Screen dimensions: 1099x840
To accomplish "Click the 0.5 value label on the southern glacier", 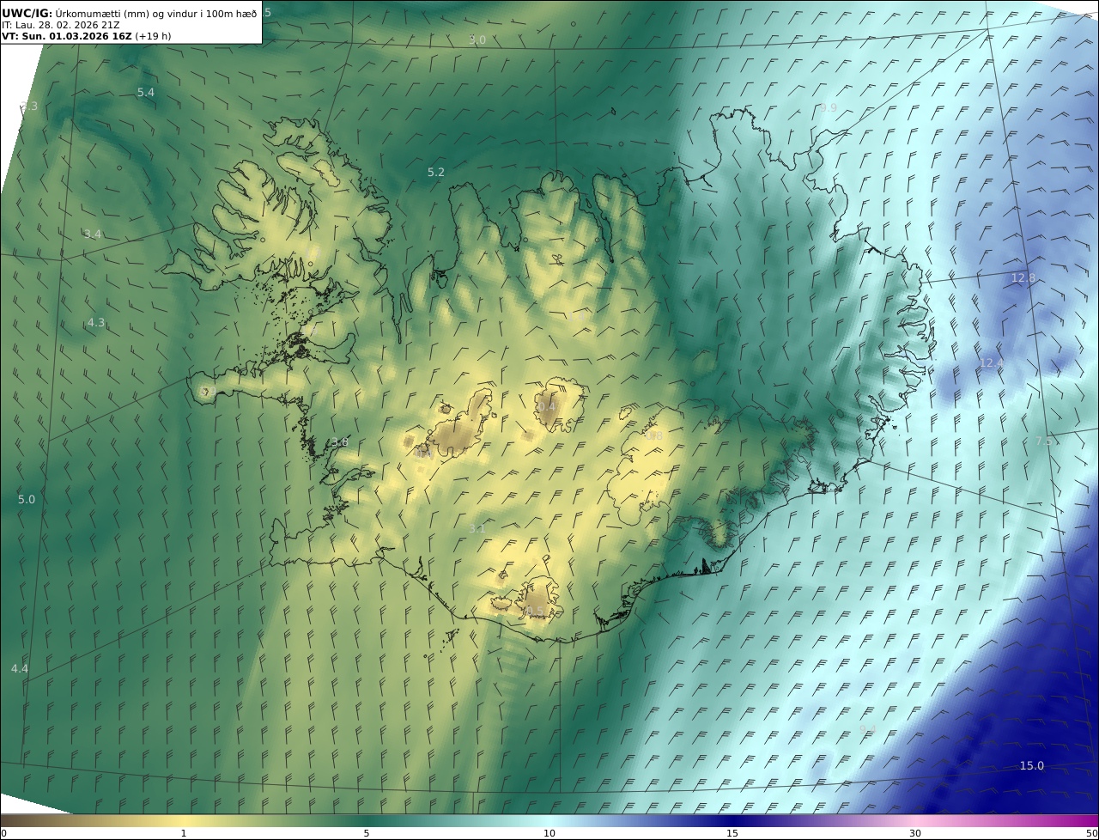I will pyautogui.click(x=534, y=612).
